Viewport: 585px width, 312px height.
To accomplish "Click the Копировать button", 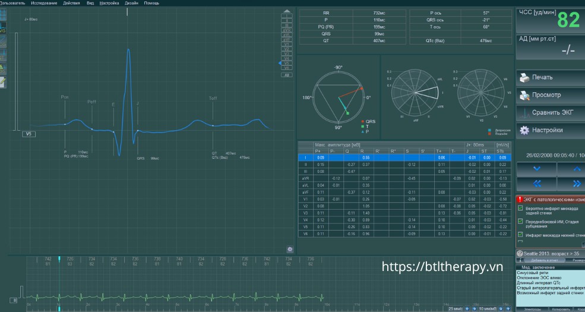I will [x=561, y=310].
